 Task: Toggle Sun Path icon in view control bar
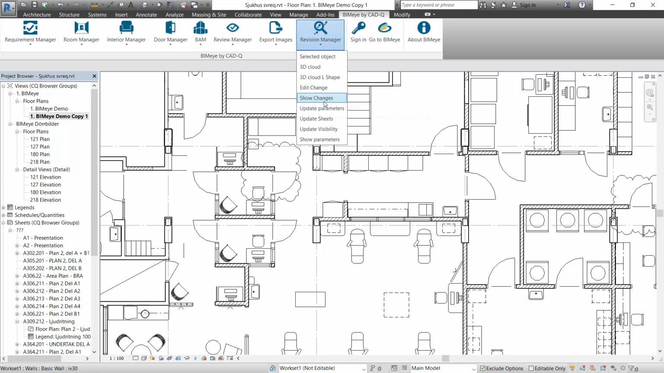coord(153,358)
